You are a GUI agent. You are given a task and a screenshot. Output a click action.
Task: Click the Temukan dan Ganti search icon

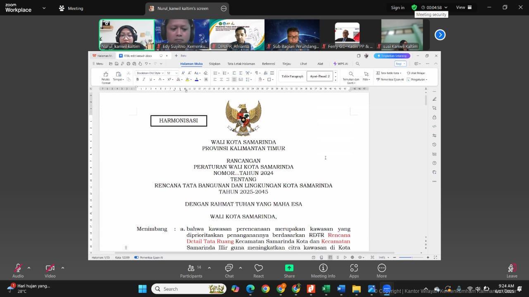coord(351,74)
